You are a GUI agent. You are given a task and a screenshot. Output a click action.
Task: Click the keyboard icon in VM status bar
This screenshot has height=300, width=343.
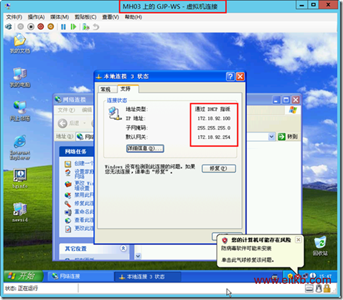coord(309,289)
